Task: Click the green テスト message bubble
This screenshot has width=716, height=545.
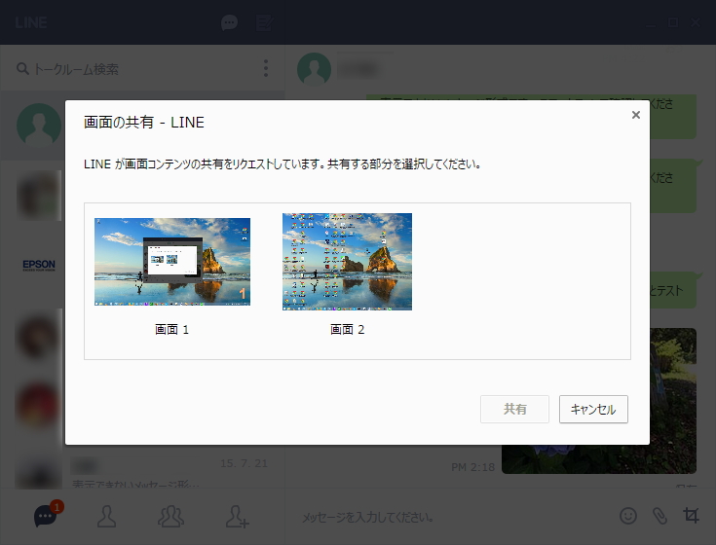Action: click(x=673, y=290)
